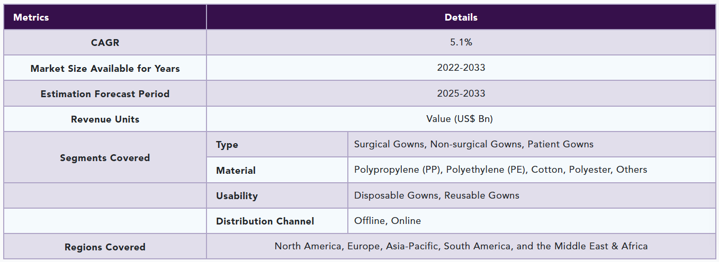Click the 2022-2033 value cell
The width and height of the screenshot is (719, 262).
point(461,68)
